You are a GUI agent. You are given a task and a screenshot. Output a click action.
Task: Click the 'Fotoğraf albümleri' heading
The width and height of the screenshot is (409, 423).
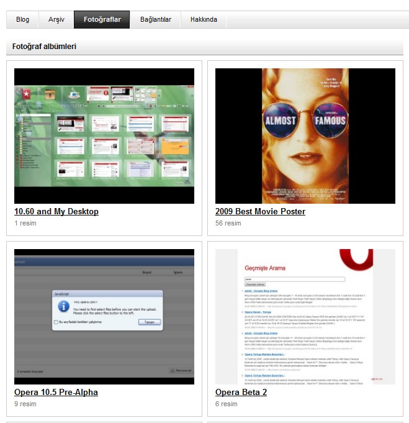point(44,47)
